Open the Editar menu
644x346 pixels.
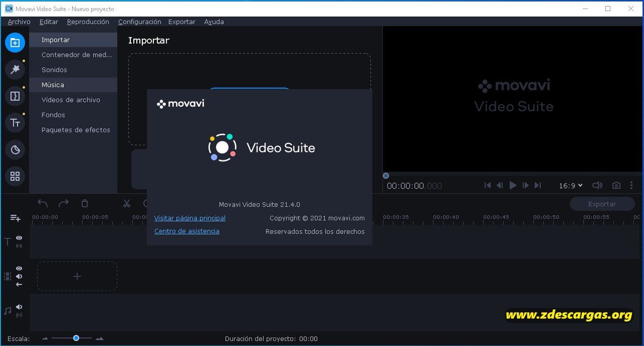[49, 22]
